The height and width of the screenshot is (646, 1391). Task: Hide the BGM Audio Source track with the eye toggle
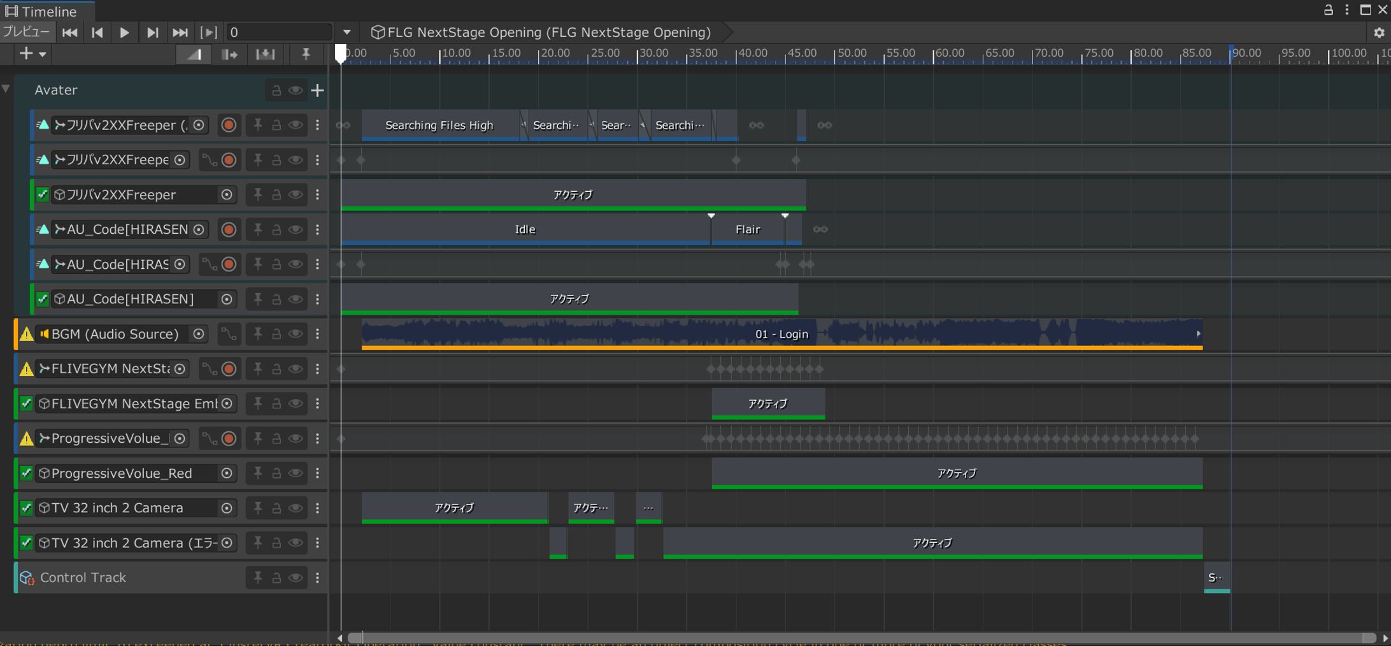click(296, 334)
